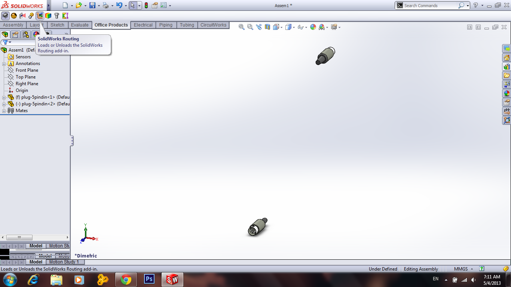Collapse the feature manager panel handle
This screenshot has height=287, width=511.
(72, 141)
